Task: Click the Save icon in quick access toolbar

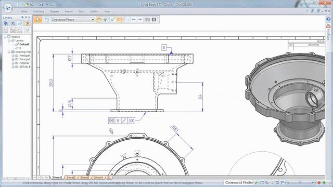Action: tap(42, 4)
